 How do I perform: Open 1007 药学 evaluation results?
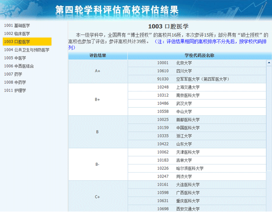(13, 74)
